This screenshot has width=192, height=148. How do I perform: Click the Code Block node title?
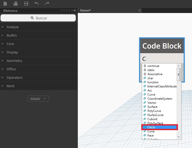pyautogui.click(x=162, y=46)
